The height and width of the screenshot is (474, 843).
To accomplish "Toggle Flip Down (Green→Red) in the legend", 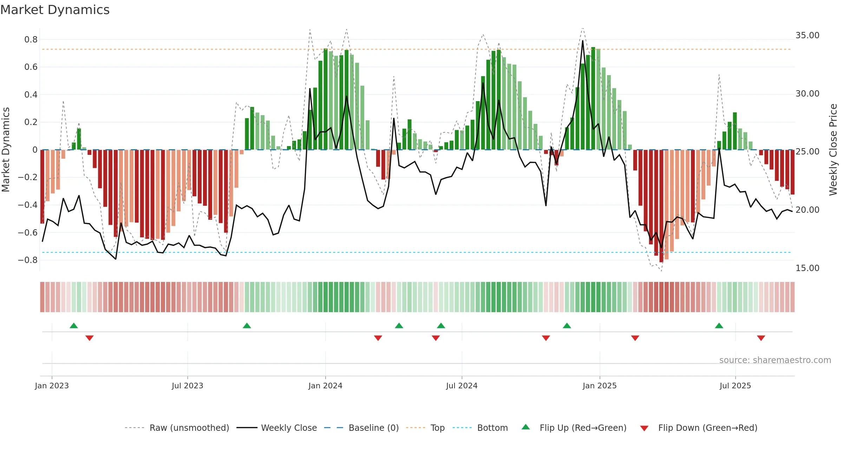I will pos(699,428).
